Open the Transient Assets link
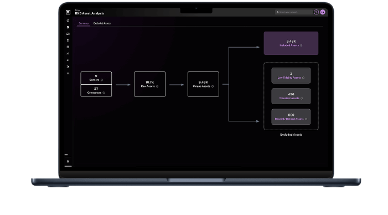Image resolution: width=388 pixels, height=215 pixels. 289,98
